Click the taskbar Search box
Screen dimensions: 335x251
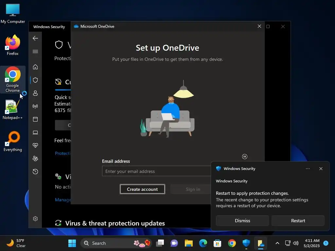tap(116, 243)
